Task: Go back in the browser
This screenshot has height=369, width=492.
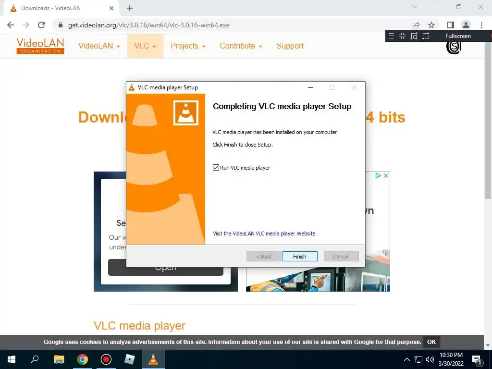Action: click(x=11, y=25)
